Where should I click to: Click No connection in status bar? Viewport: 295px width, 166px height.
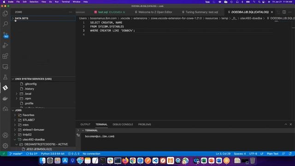coord(91,154)
